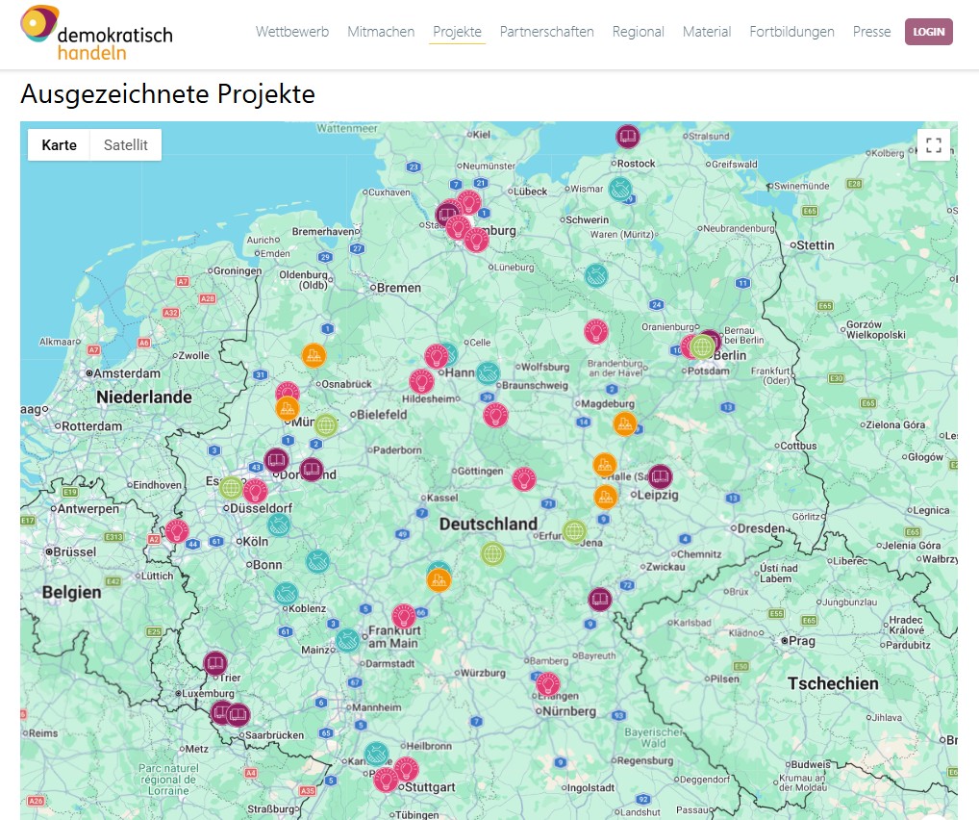
Task: Open the orange marker south of Magdeburg
Action: tap(625, 423)
